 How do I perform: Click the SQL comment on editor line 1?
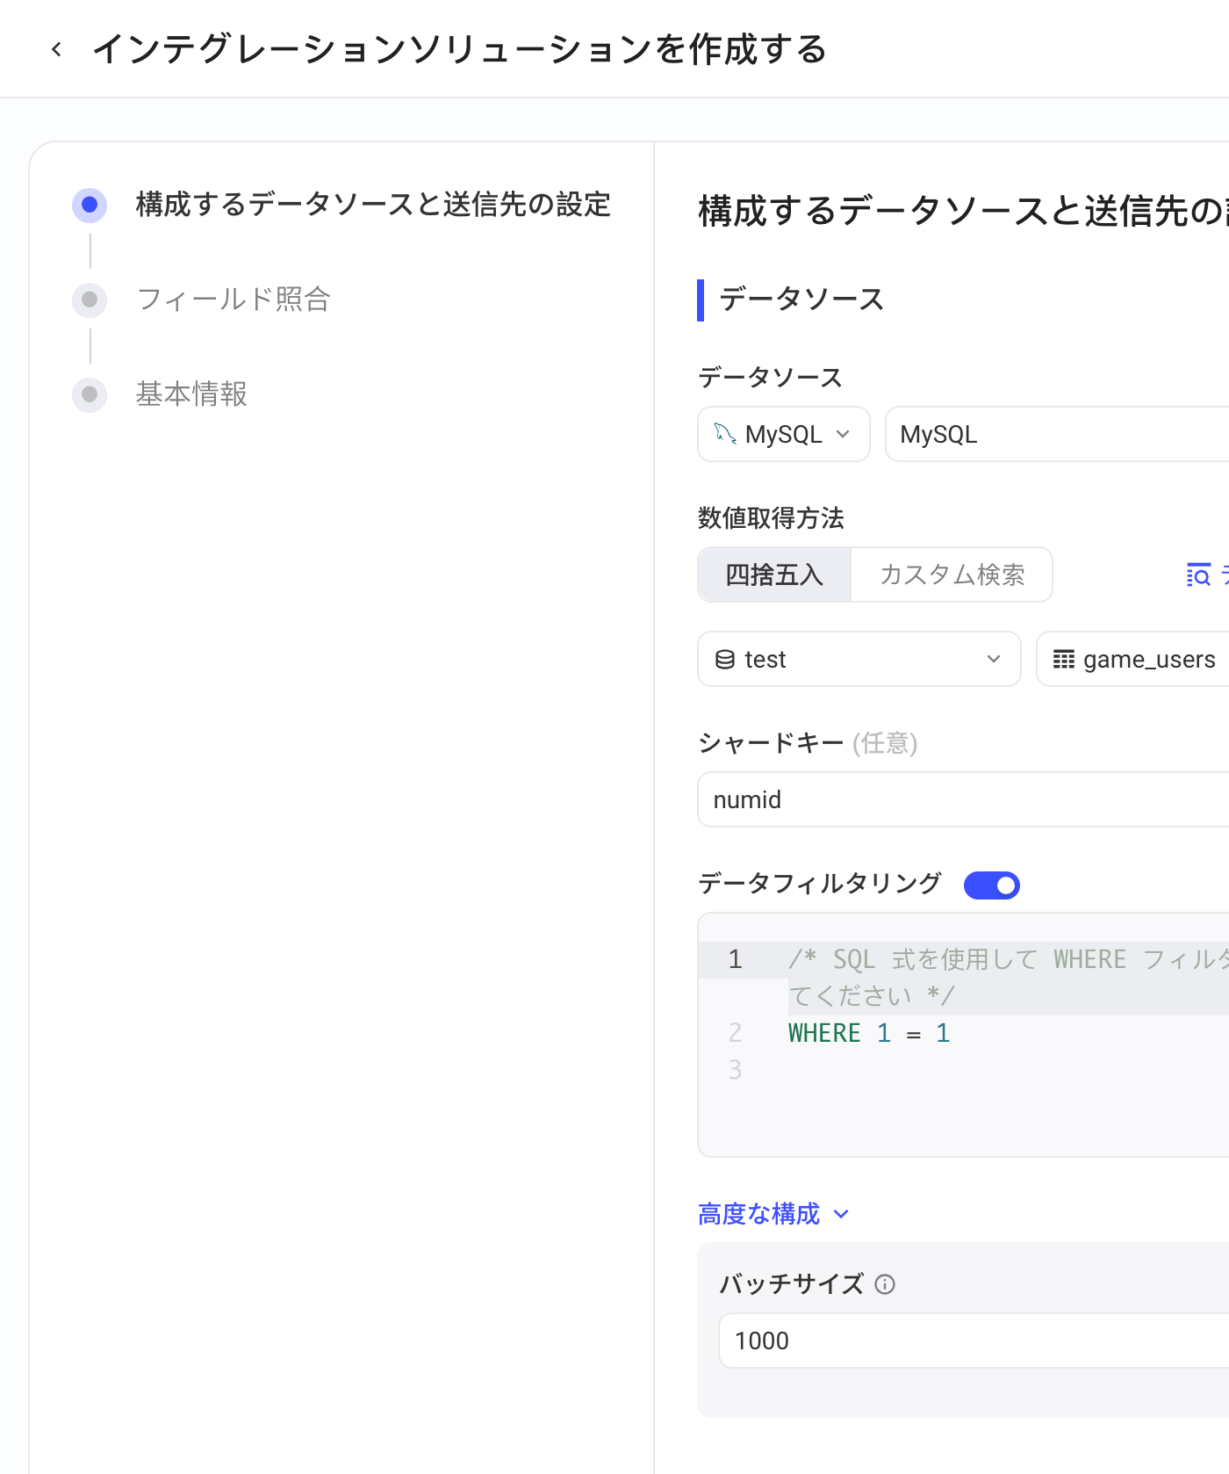[x=1008, y=977]
